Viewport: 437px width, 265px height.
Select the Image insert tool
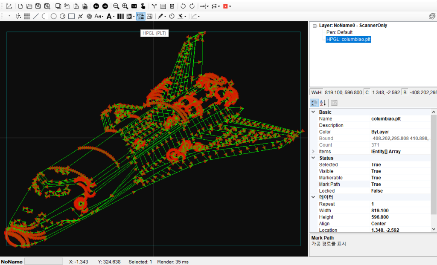(150, 16)
